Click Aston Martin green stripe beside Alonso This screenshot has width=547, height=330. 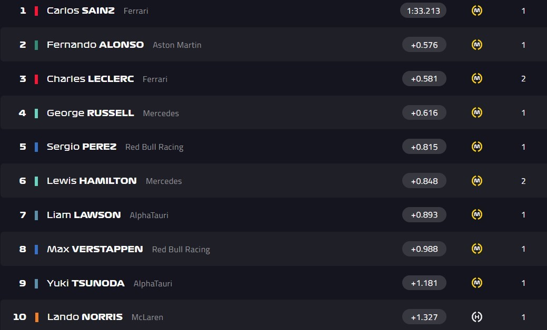(x=36, y=45)
